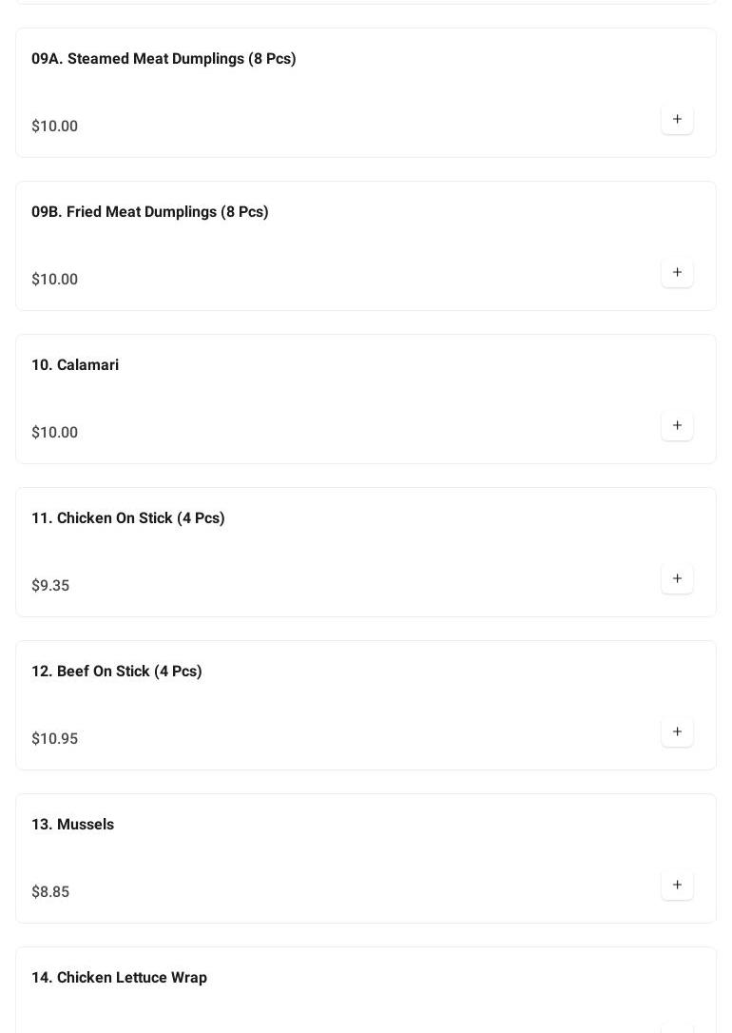The width and height of the screenshot is (732, 1033).
Task: Add Fried Meat Dumplings to cart
Action: pyautogui.click(x=677, y=273)
